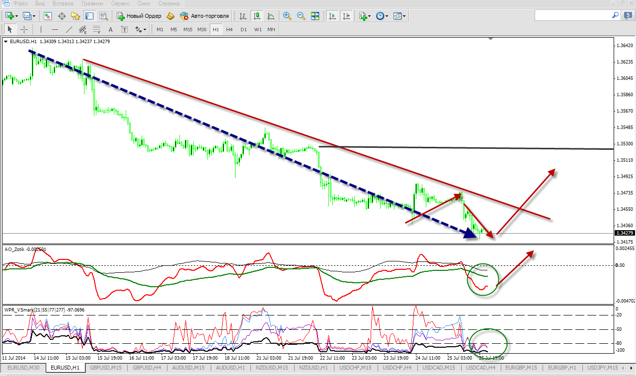Click the search input field

click(x=572, y=16)
